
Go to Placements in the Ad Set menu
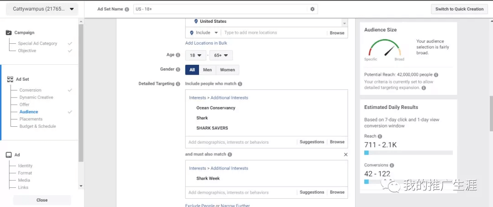(31, 119)
